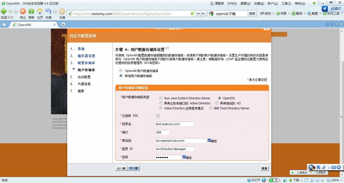Open 帮助(H) menu

300,3
